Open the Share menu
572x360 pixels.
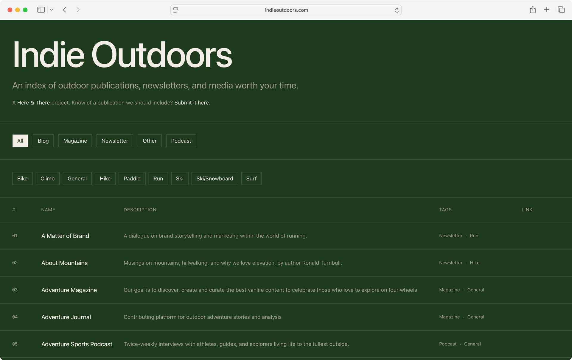(x=533, y=10)
